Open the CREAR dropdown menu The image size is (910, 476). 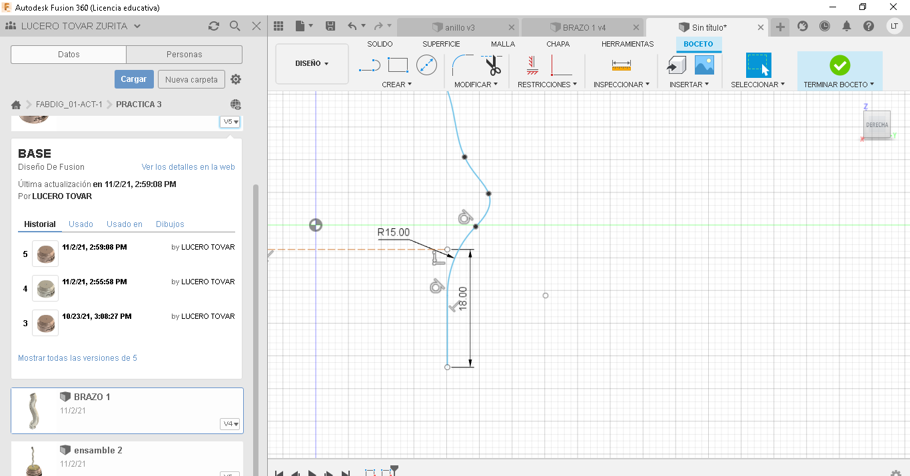pyautogui.click(x=397, y=85)
